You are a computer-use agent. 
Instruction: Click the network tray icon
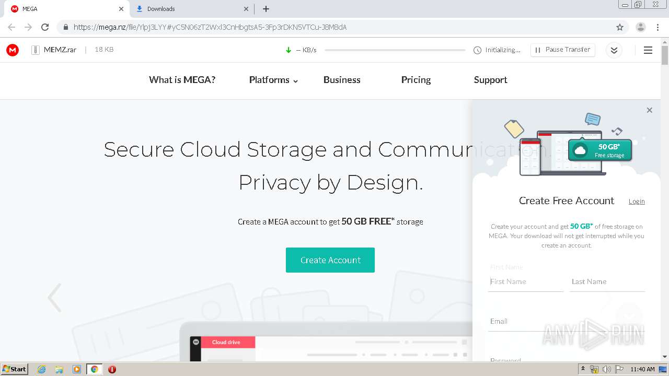pos(594,369)
